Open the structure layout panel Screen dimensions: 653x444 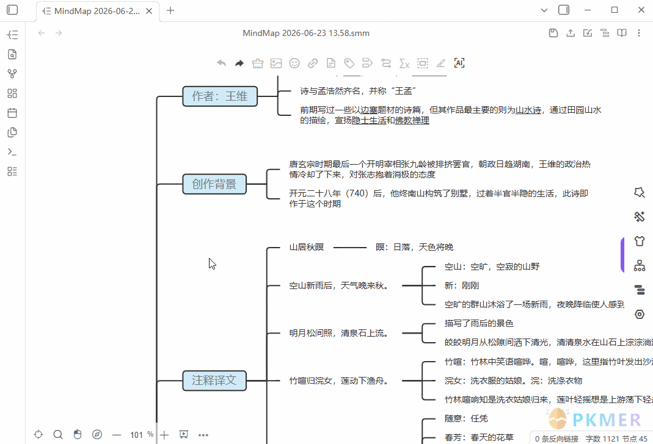point(640,265)
